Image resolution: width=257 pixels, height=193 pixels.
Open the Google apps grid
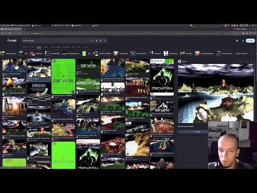[243, 41]
